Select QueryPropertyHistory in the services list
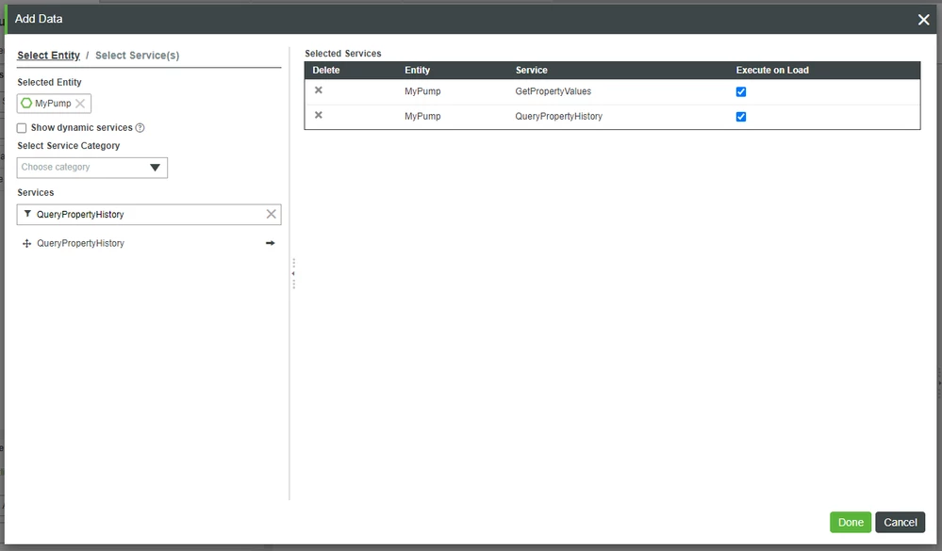This screenshot has width=942, height=551. pyautogui.click(x=80, y=243)
